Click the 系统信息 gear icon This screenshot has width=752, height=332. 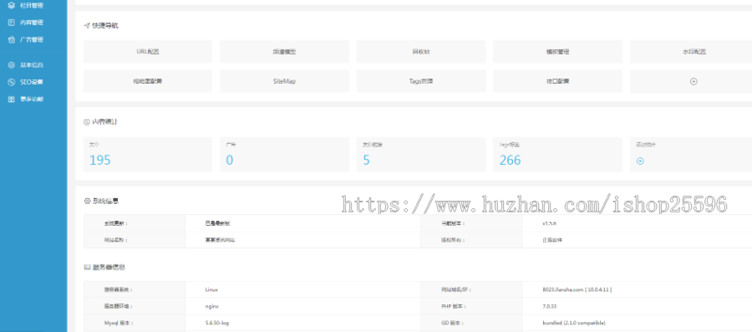[87, 201]
